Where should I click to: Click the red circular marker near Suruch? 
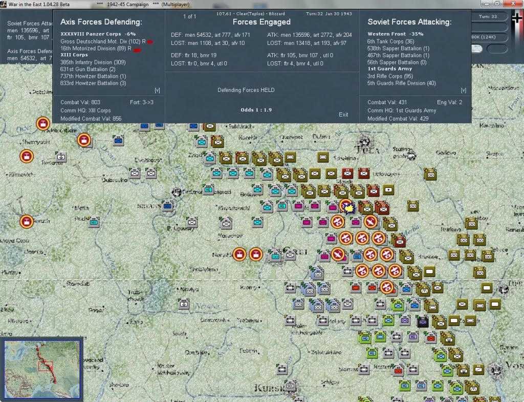coord(27,222)
